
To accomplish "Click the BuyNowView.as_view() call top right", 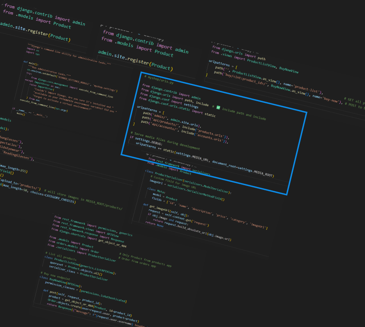I will click(290, 93).
